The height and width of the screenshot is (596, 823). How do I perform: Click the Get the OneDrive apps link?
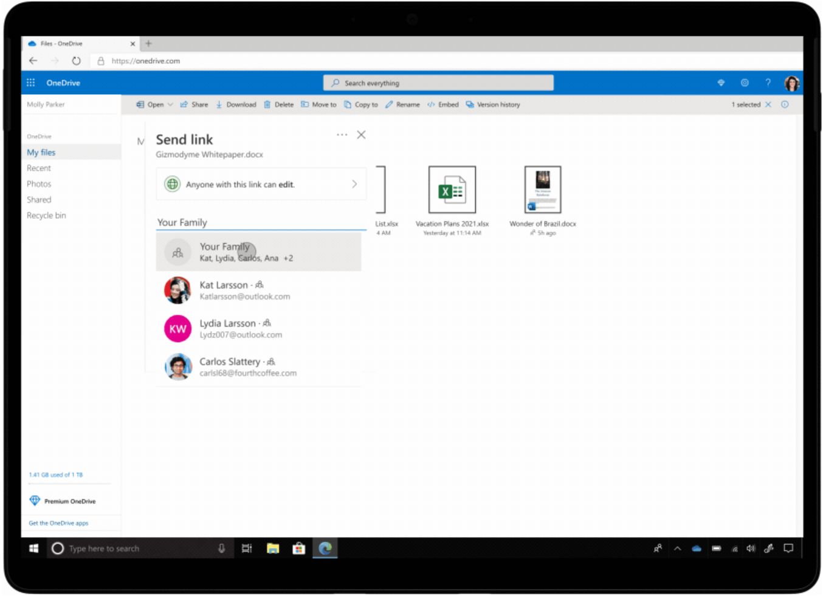click(58, 522)
